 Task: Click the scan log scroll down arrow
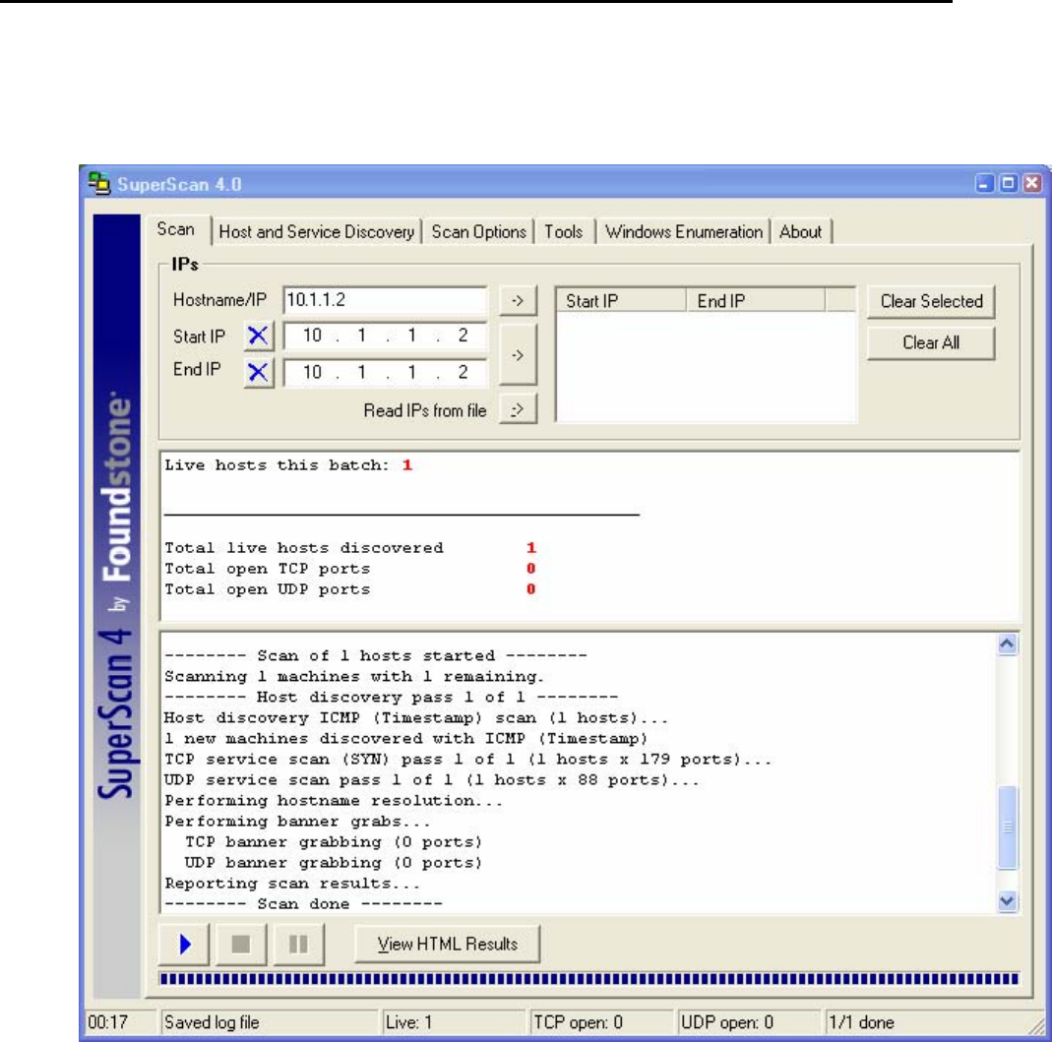click(x=1007, y=901)
